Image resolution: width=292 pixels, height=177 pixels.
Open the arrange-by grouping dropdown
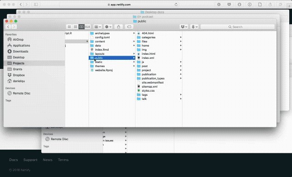[98, 27]
